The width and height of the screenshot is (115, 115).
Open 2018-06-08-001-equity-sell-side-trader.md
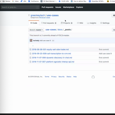pos(50,49)
